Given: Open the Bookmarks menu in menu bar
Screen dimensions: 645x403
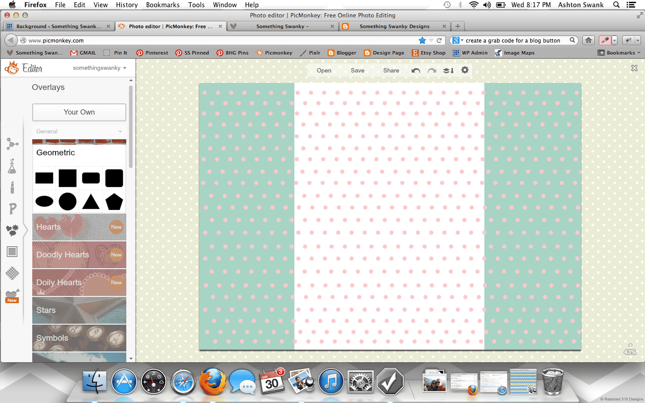Looking at the screenshot, I should click(x=163, y=5).
